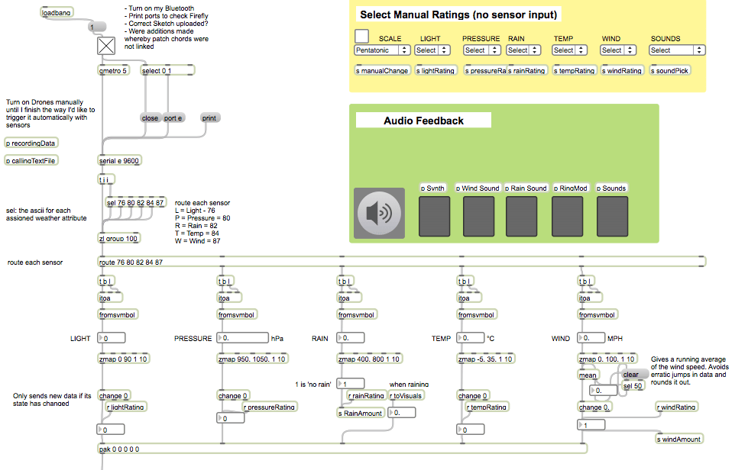Tick the empty checkbox above Pentatonic
The image size is (748, 470).
pyautogui.click(x=361, y=36)
